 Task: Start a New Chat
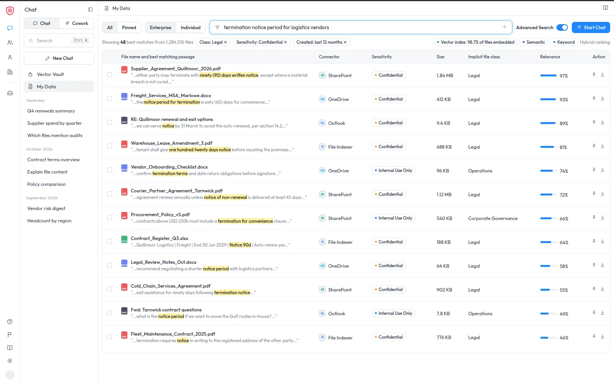tap(59, 58)
